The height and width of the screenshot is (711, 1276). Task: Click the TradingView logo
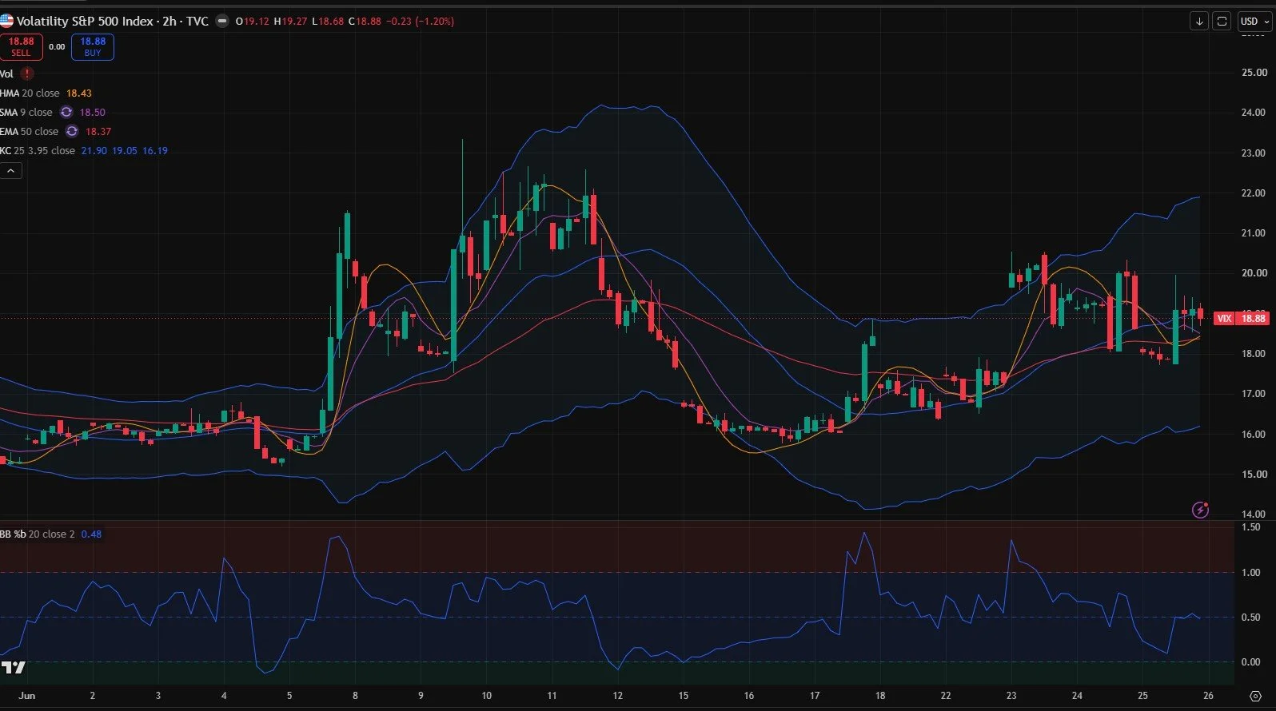coord(14,668)
